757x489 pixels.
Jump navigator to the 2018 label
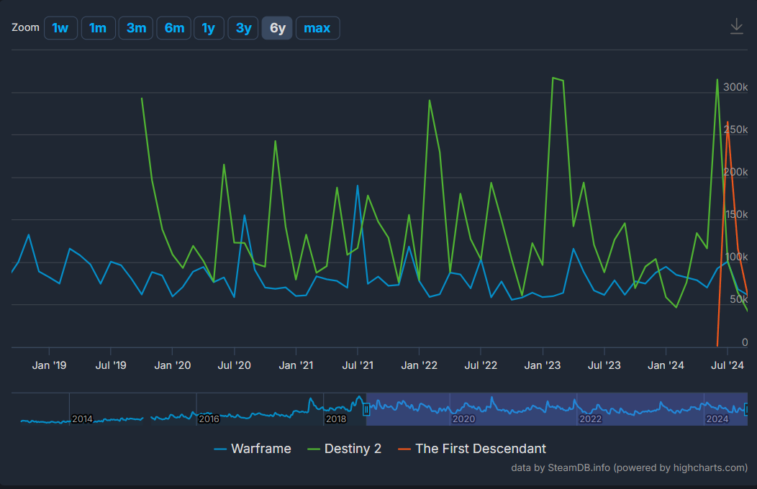(x=336, y=419)
